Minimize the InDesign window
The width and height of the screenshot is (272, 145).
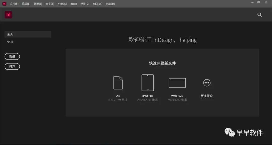pyautogui.click(x=252, y=3)
